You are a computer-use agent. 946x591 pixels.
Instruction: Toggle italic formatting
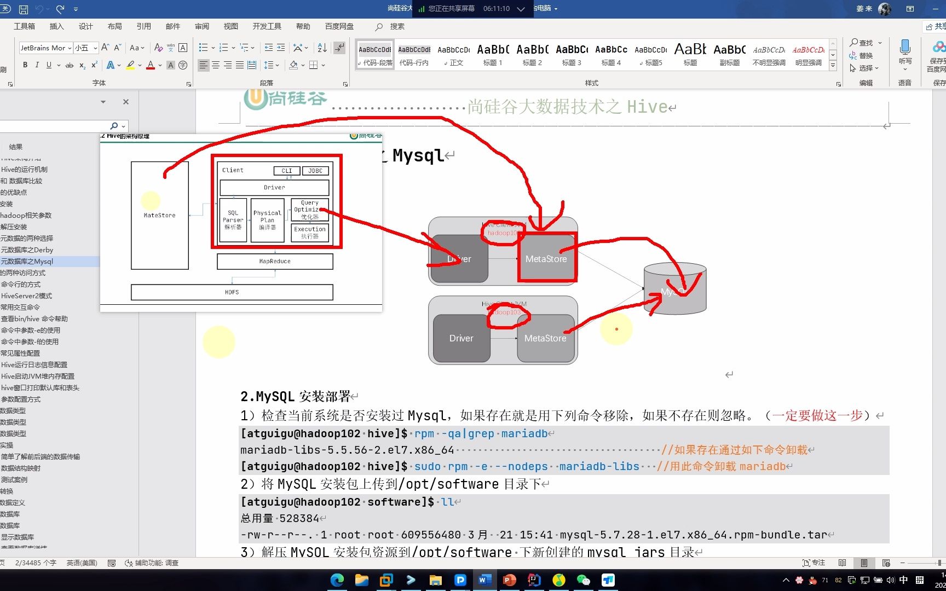pyautogui.click(x=37, y=65)
